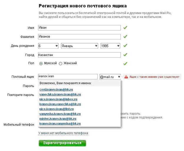This screenshot has width=184, height=151.
Task: Focus the Имя field containing Иван
Action: point(79,28)
